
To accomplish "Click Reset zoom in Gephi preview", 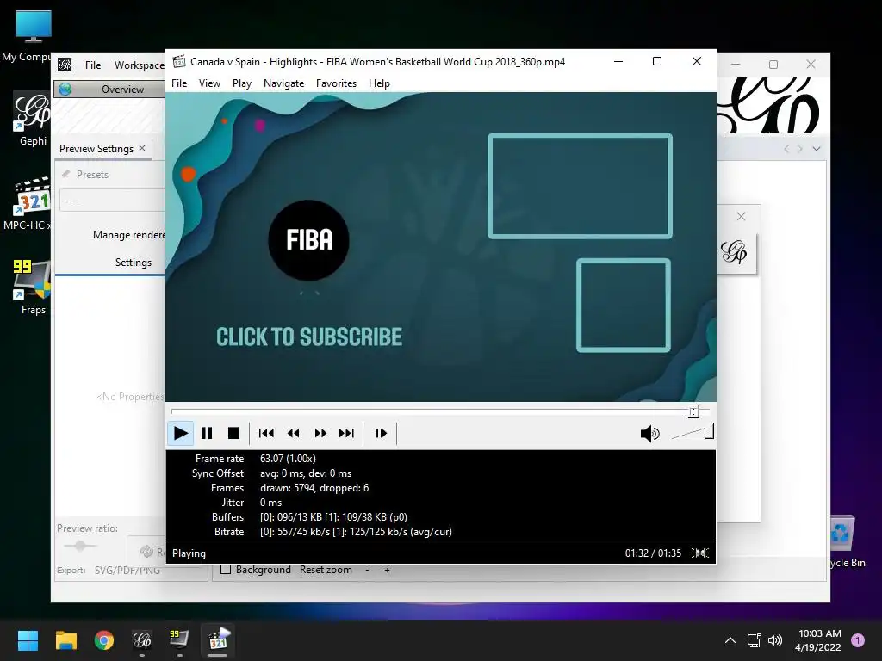I will [x=326, y=570].
